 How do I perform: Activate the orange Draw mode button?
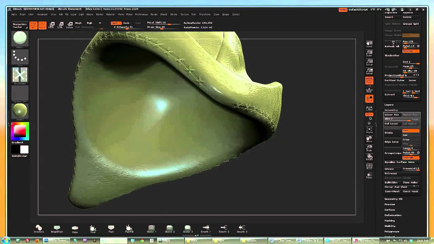point(42,25)
